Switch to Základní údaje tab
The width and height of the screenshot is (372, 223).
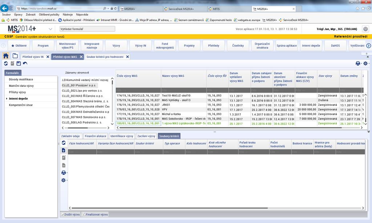70,136
